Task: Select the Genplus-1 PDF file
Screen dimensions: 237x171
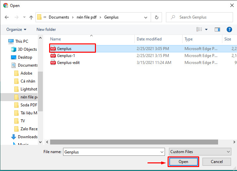Action: point(66,56)
